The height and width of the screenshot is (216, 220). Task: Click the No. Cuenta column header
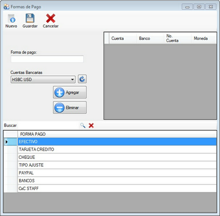(177, 38)
